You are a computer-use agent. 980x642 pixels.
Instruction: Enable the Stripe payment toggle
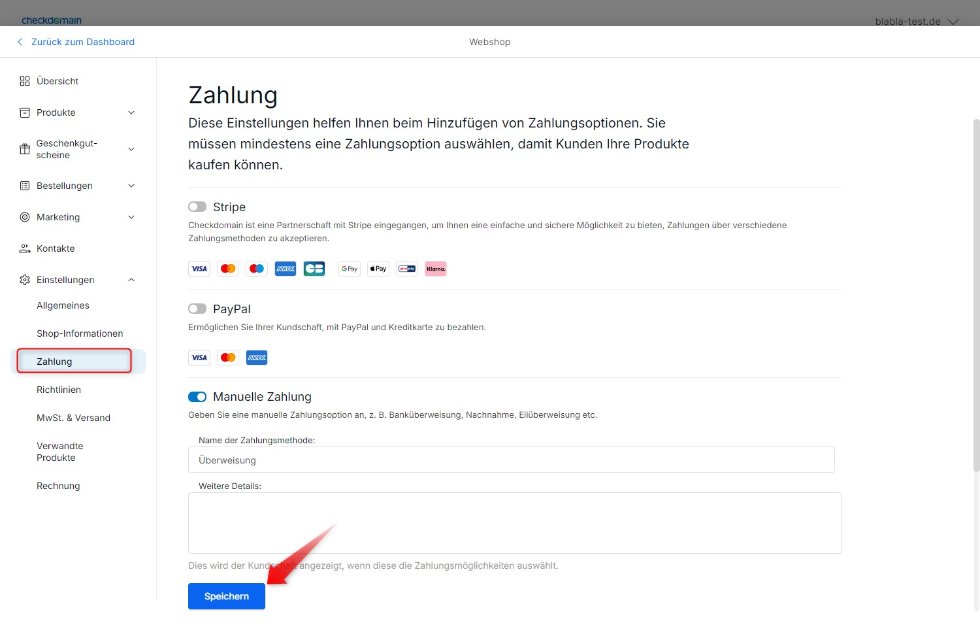coord(197,207)
